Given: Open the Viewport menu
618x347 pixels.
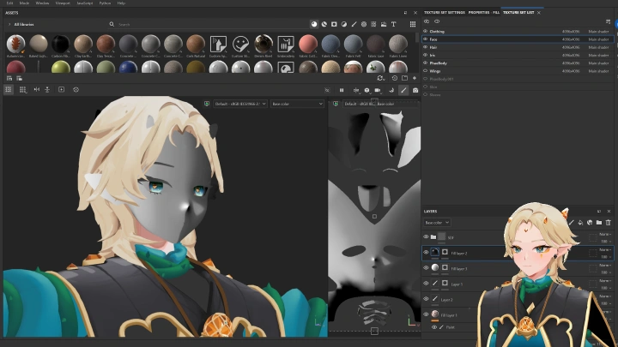Looking at the screenshot, I should [x=63, y=3].
